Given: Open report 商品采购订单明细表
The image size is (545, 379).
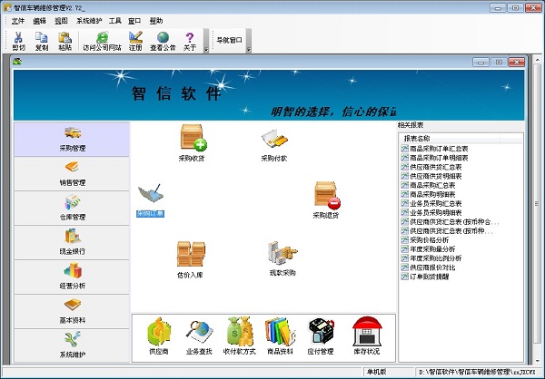Looking at the screenshot, I should tap(434, 158).
